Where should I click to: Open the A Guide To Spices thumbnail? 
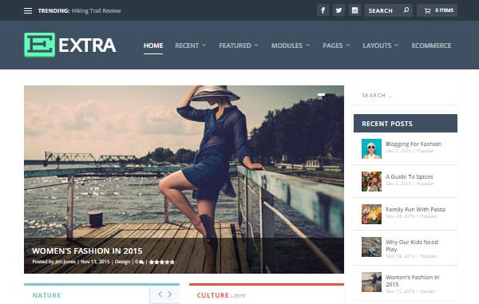[x=371, y=181]
